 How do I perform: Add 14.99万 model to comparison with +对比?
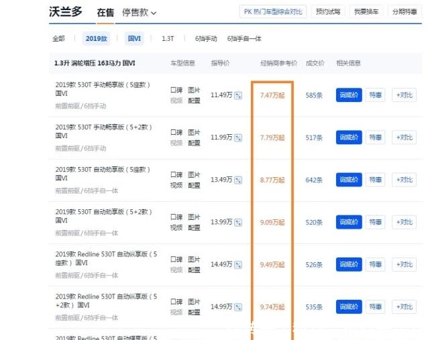[405, 307]
